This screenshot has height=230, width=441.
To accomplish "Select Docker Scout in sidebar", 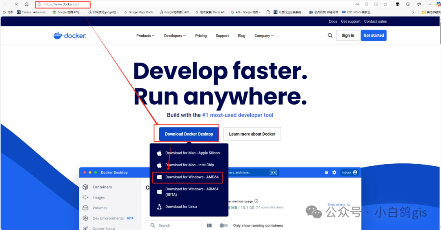I will click(x=99, y=228).
